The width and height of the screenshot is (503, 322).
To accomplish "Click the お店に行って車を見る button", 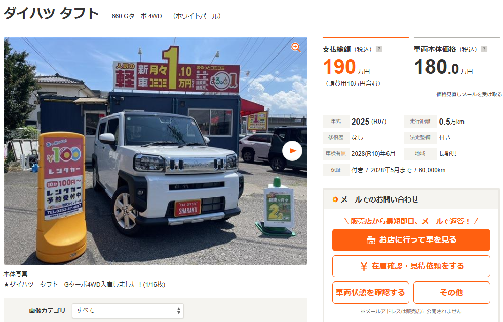I will 411,240.
